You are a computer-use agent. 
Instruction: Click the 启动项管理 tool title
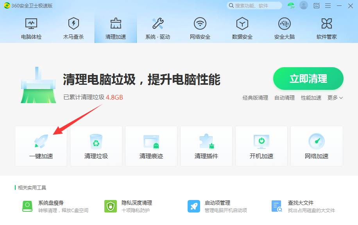[217, 203]
